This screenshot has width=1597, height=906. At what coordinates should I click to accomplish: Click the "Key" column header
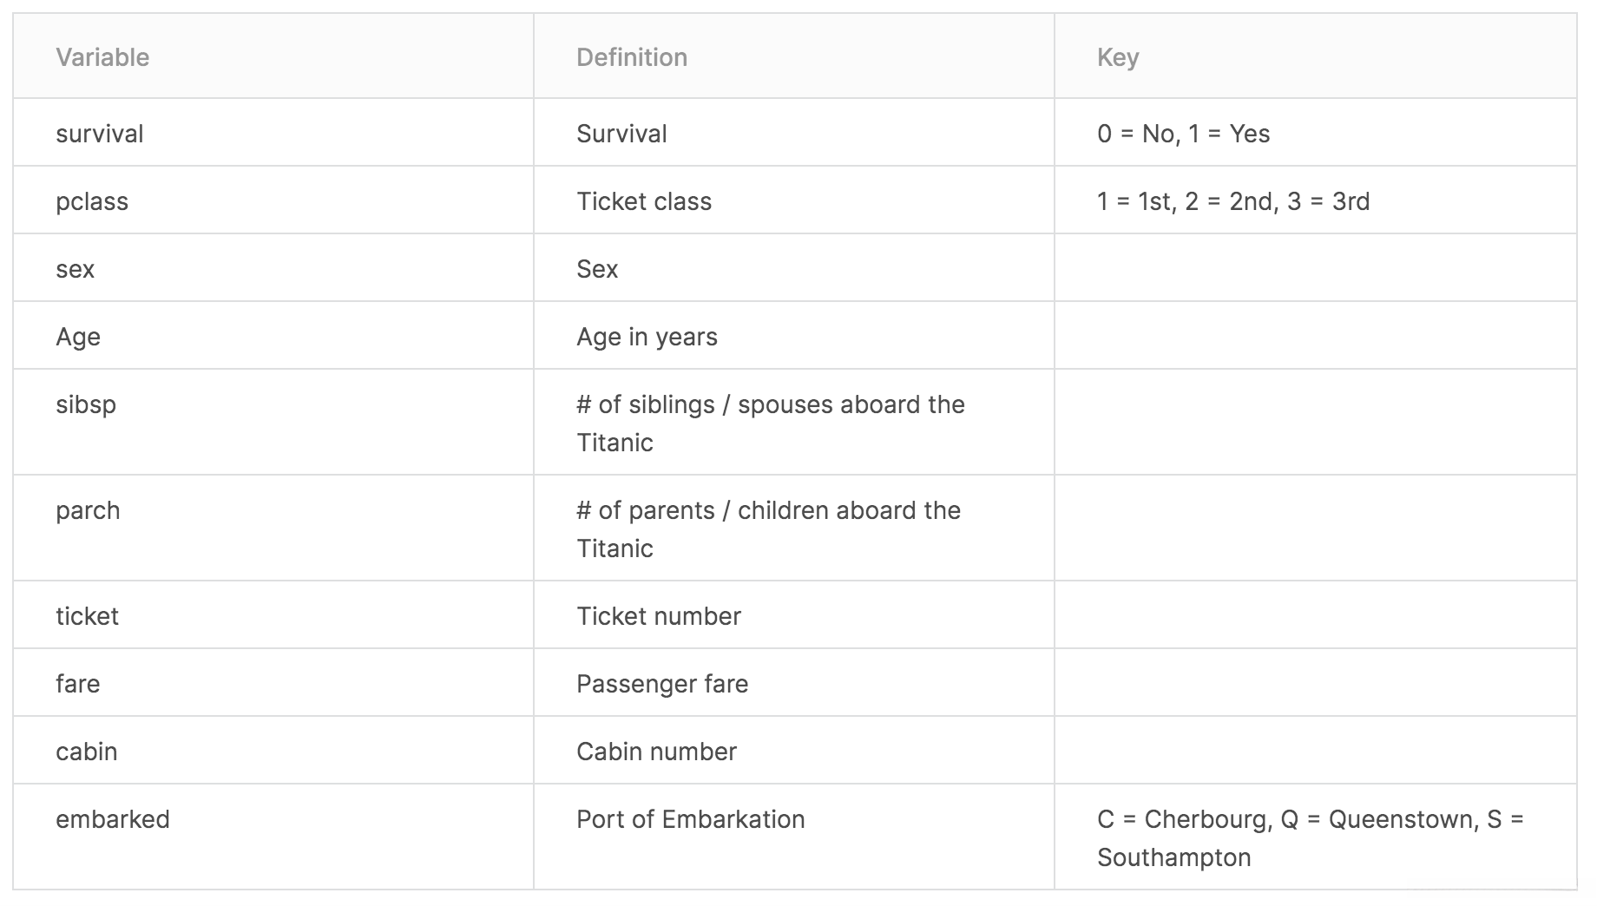[1118, 57]
